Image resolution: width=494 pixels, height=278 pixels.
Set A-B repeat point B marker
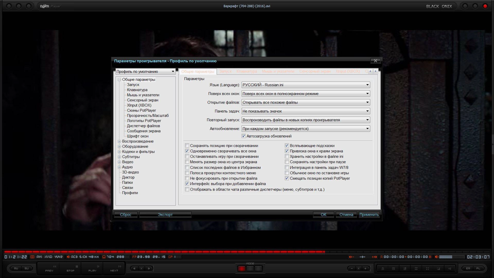(x=430, y=257)
